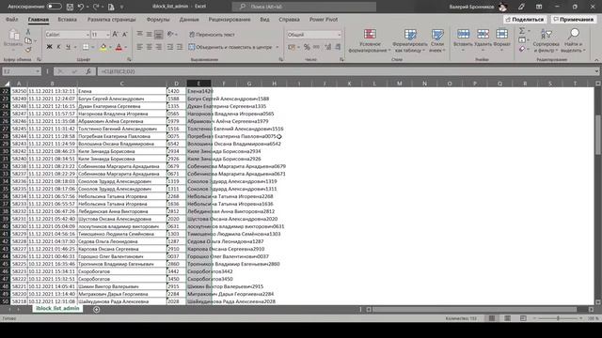Toggle middle vertical alignment
This screenshot has height=338, width=602.
point(149,35)
